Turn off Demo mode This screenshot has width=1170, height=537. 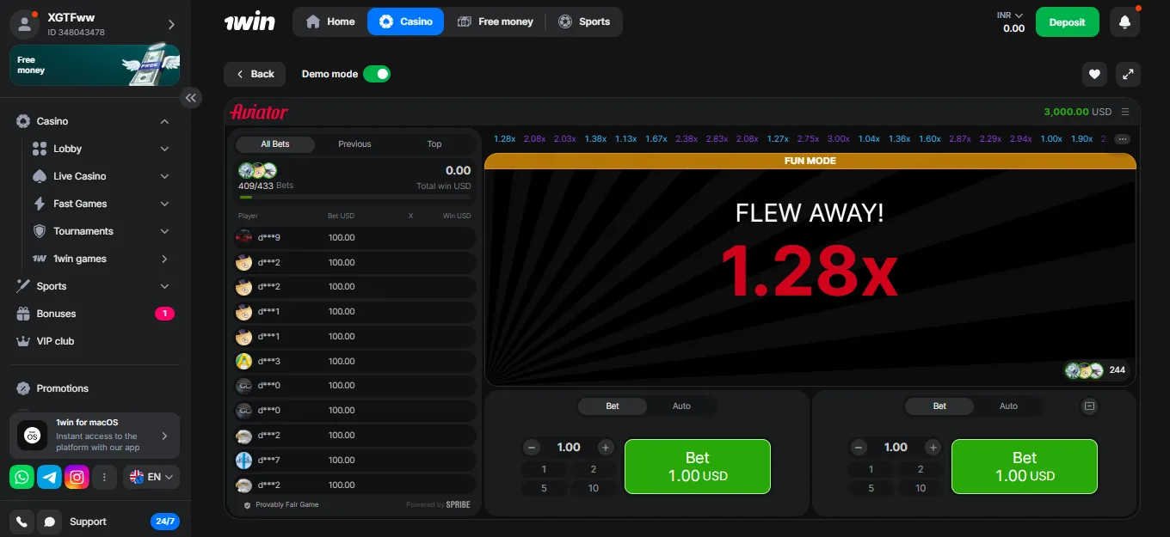pyautogui.click(x=377, y=74)
